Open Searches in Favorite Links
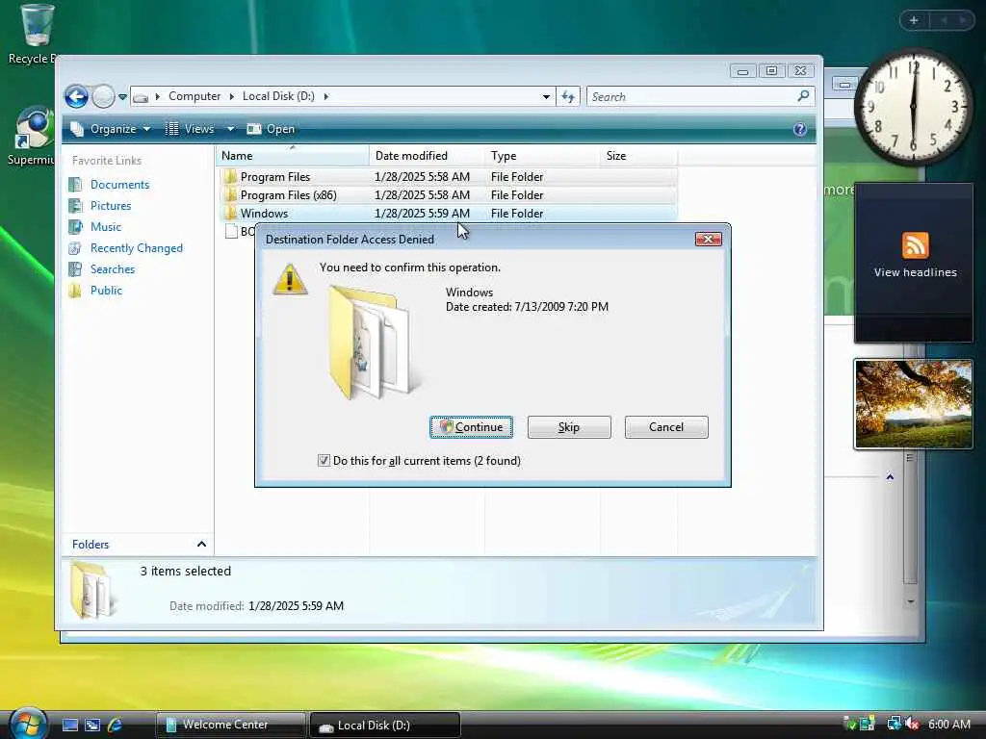This screenshot has height=739, width=986. tap(113, 269)
